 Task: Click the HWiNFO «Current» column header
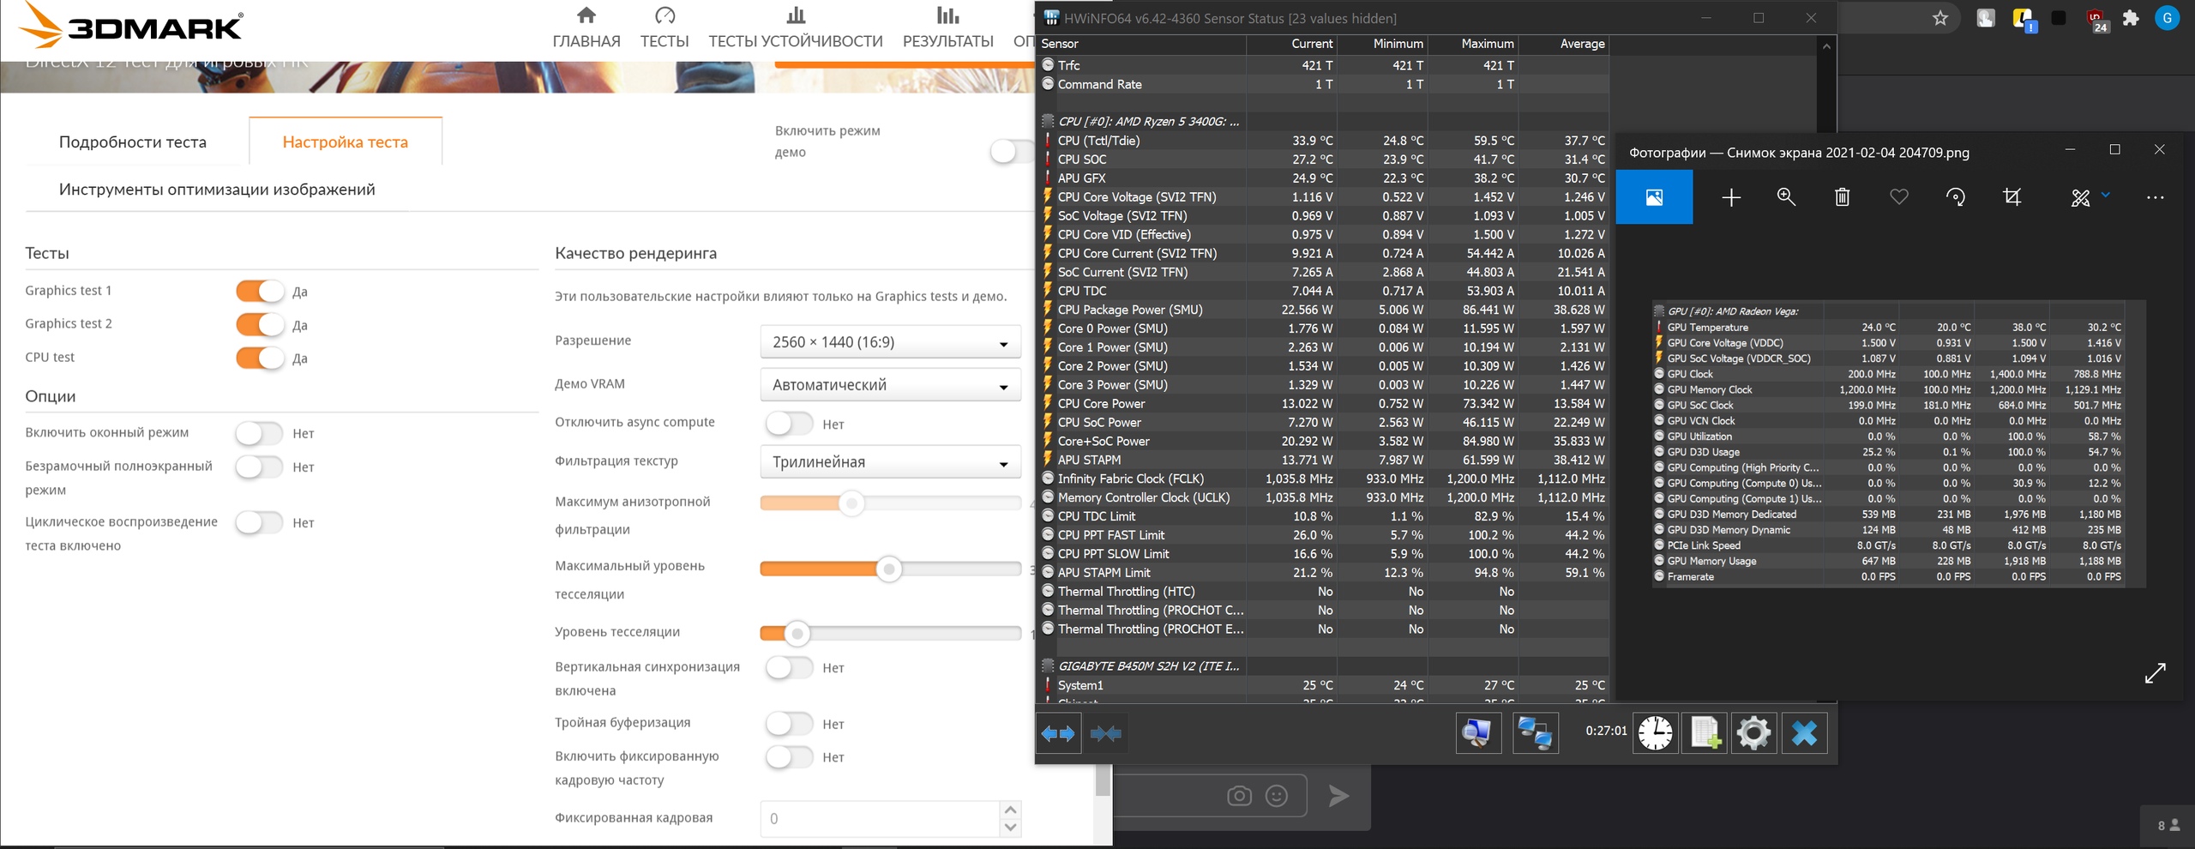click(1291, 44)
